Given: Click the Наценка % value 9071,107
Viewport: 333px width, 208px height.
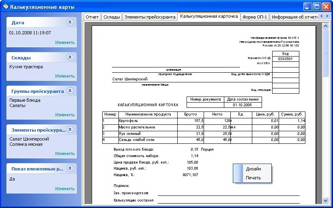Looking at the screenshot, I should (x=190, y=175).
